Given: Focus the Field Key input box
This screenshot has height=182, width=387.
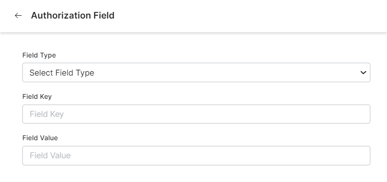Looking at the screenshot, I should (196, 114).
